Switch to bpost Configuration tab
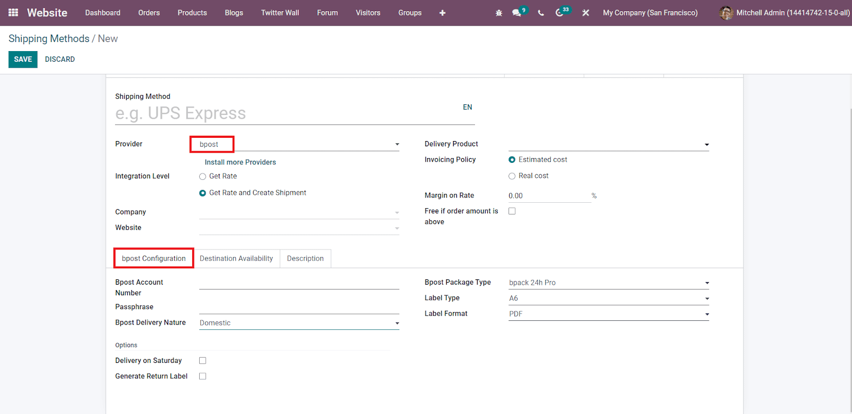The width and height of the screenshot is (852, 414). click(154, 259)
